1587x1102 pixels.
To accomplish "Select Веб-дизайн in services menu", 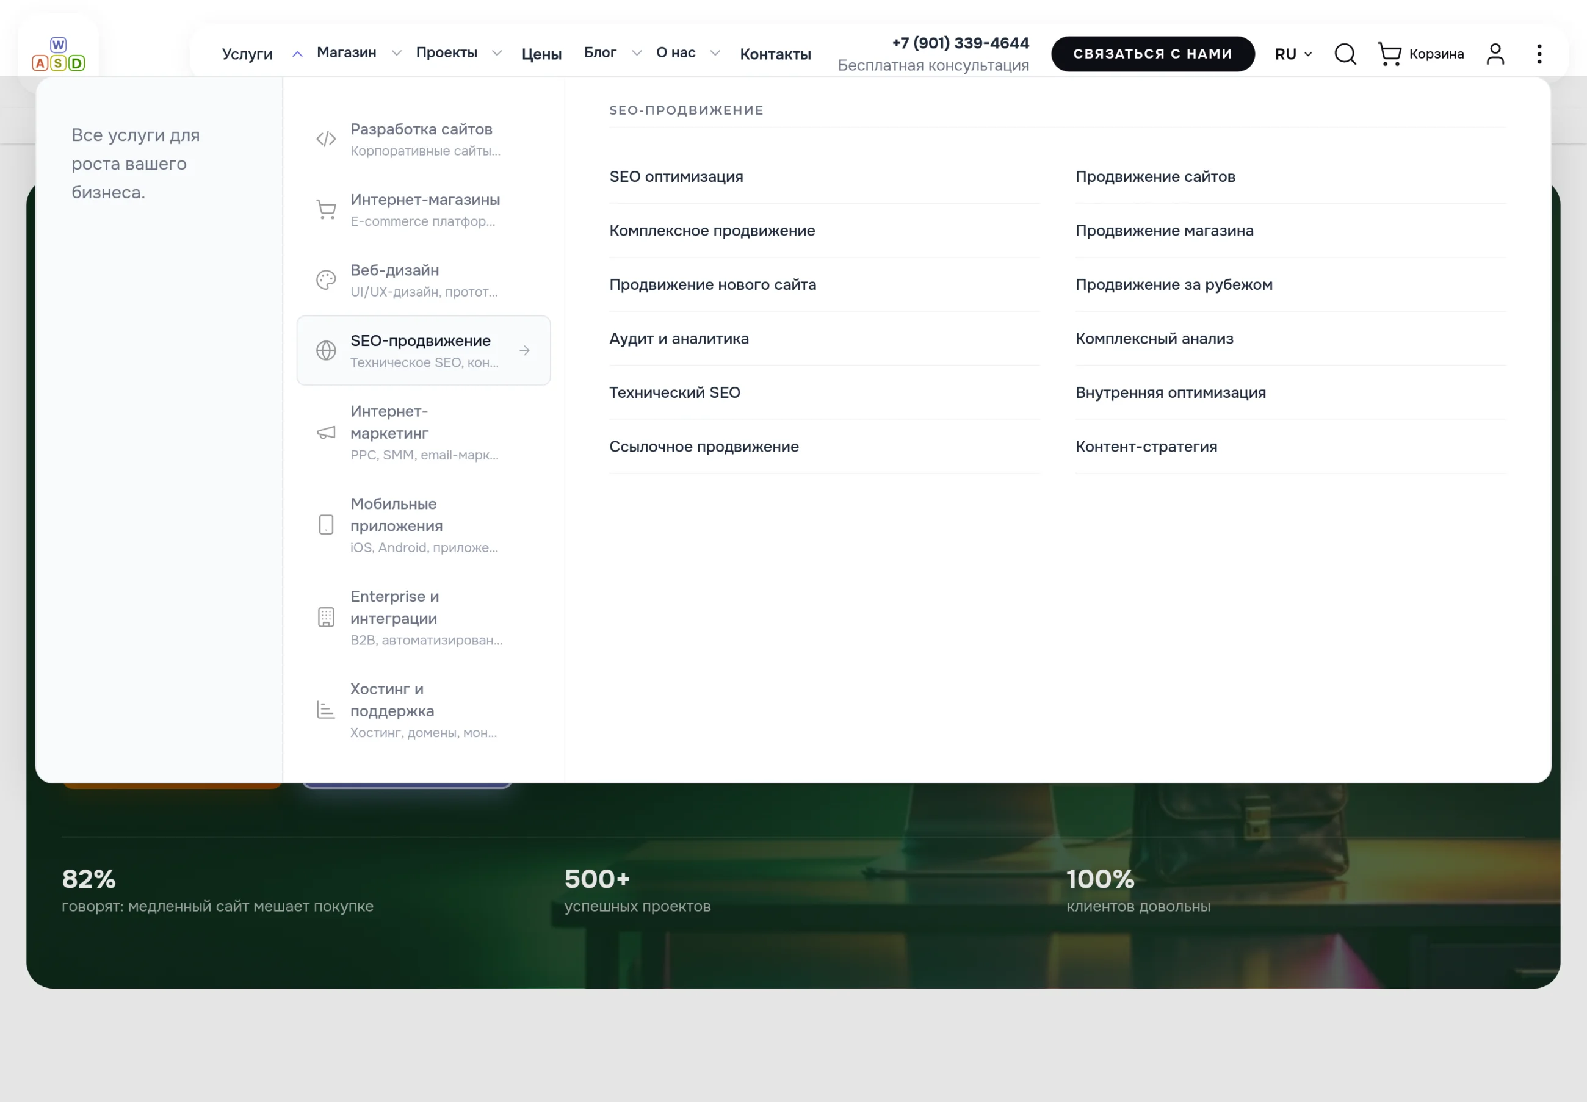I will [x=424, y=280].
